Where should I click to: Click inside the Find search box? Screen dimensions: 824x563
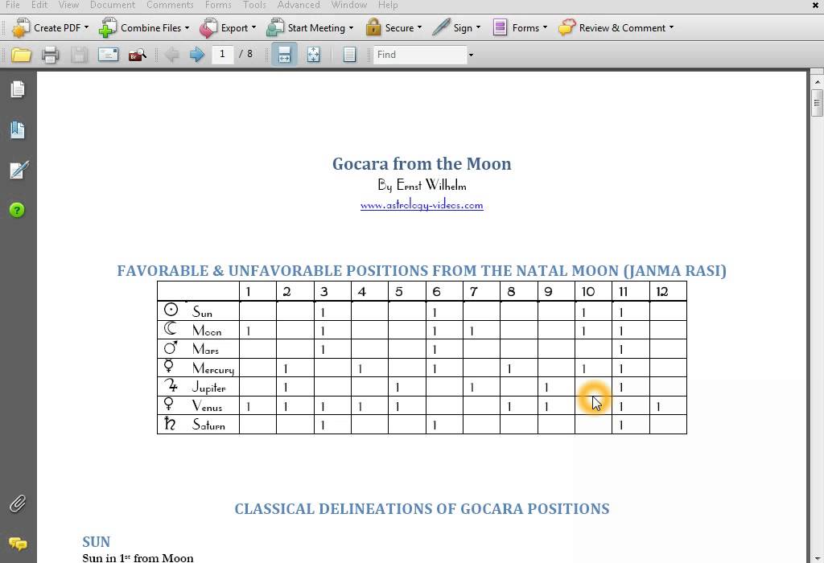(420, 55)
